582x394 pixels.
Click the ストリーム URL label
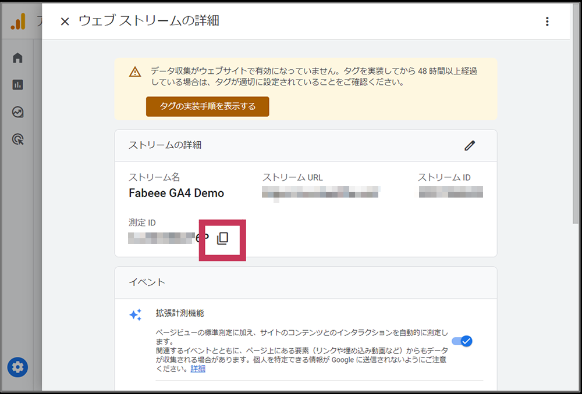[293, 178]
